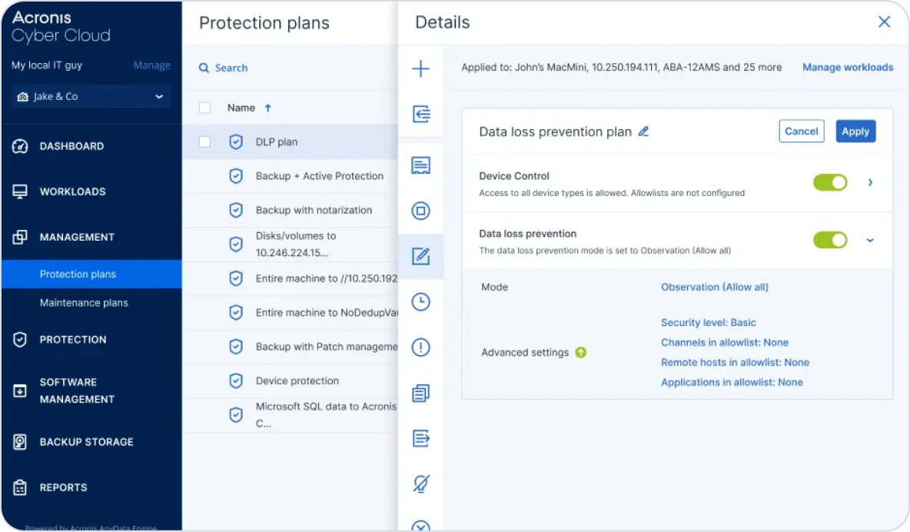Click Observation (Allow all) mode link
910x532 pixels.
tap(714, 287)
